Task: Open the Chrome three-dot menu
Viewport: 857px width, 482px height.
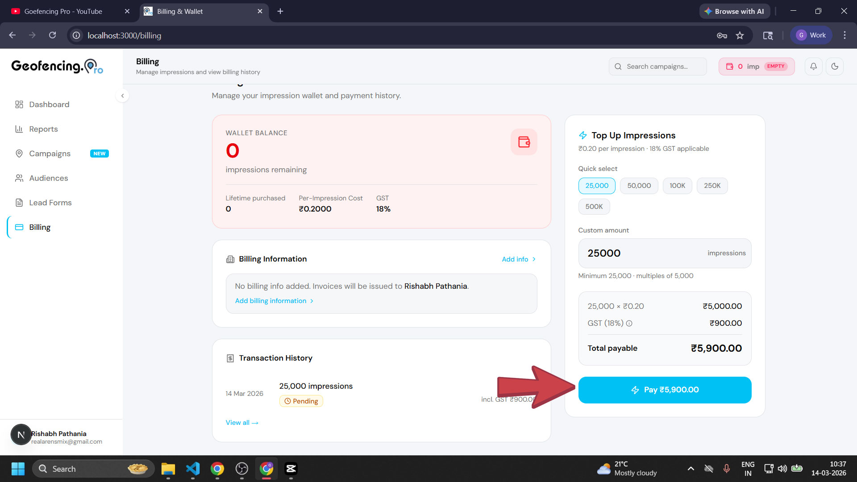Action: coord(845,35)
